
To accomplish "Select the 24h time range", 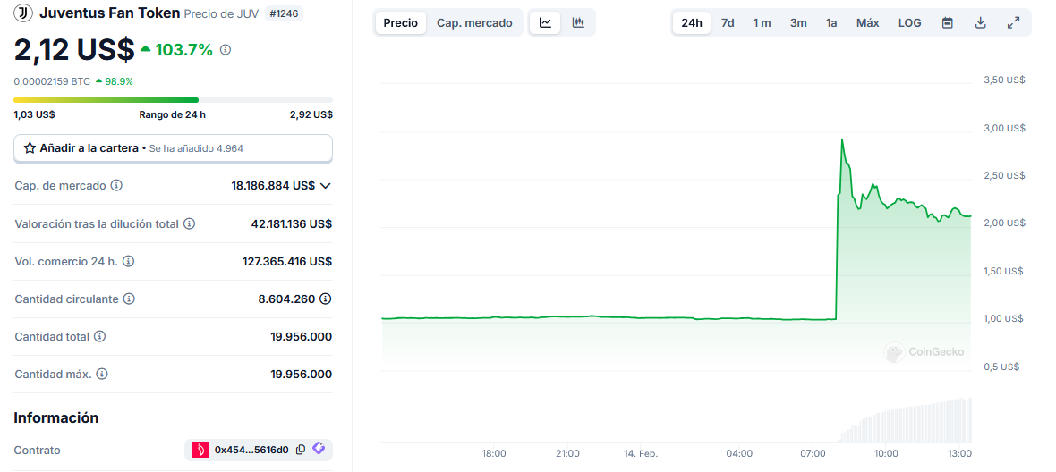I will tap(691, 23).
